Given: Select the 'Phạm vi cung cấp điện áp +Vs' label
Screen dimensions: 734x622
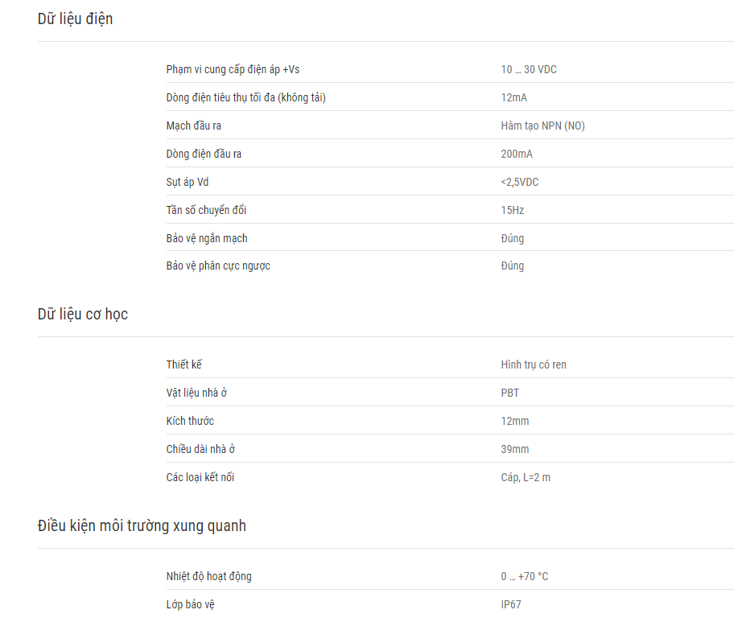Looking at the screenshot, I should [x=233, y=69].
